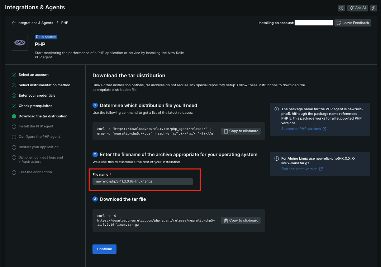Select the PHP logo thumbnail
The image size is (381, 267).
coord(20,43)
